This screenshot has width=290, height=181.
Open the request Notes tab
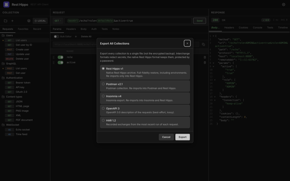[116, 29]
